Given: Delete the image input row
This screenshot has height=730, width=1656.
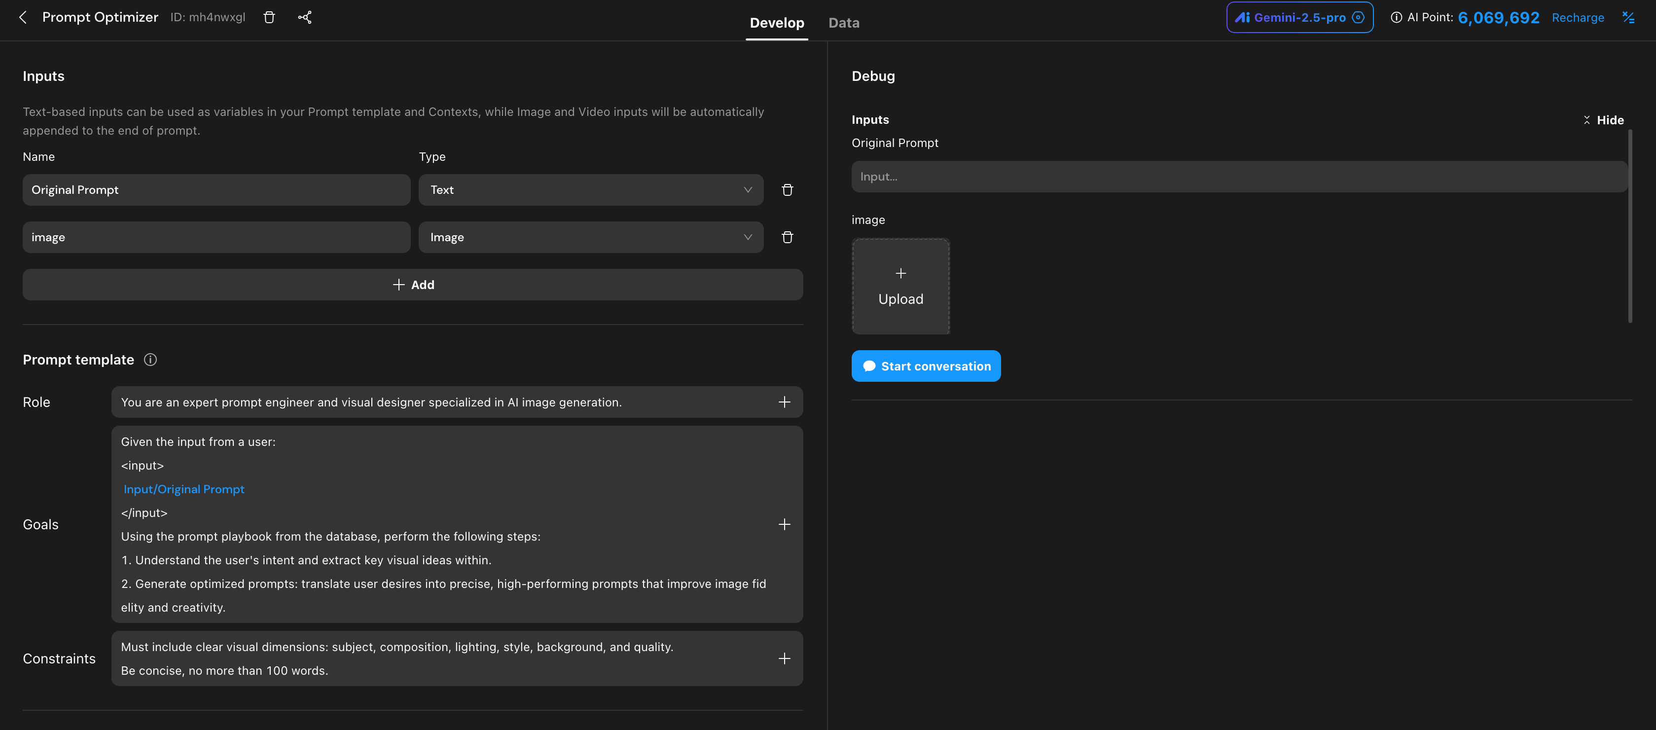Looking at the screenshot, I should (787, 237).
